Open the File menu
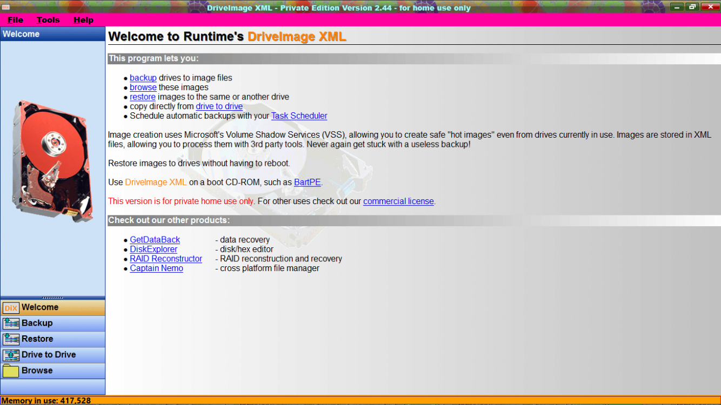This screenshot has width=721, height=405. pyautogui.click(x=15, y=20)
